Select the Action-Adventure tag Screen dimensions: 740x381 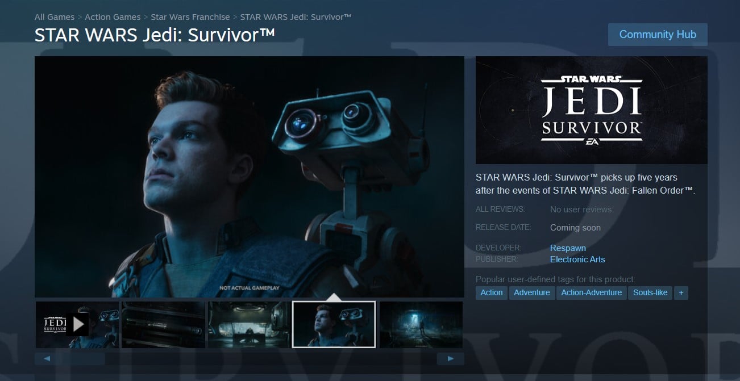[x=592, y=293]
